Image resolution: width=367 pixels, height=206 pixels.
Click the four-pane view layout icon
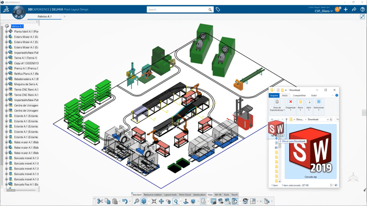pyautogui.click(x=253, y=201)
